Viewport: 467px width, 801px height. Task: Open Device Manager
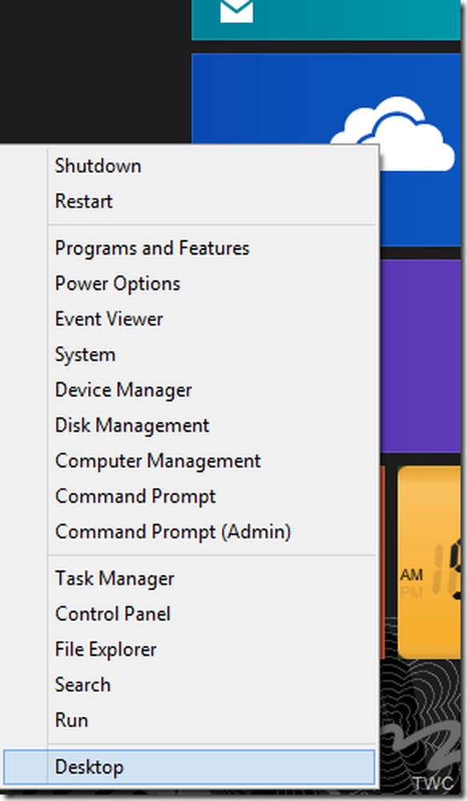pos(123,390)
